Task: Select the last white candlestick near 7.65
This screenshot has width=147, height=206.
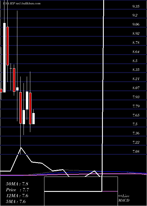Action: pos(34,119)
